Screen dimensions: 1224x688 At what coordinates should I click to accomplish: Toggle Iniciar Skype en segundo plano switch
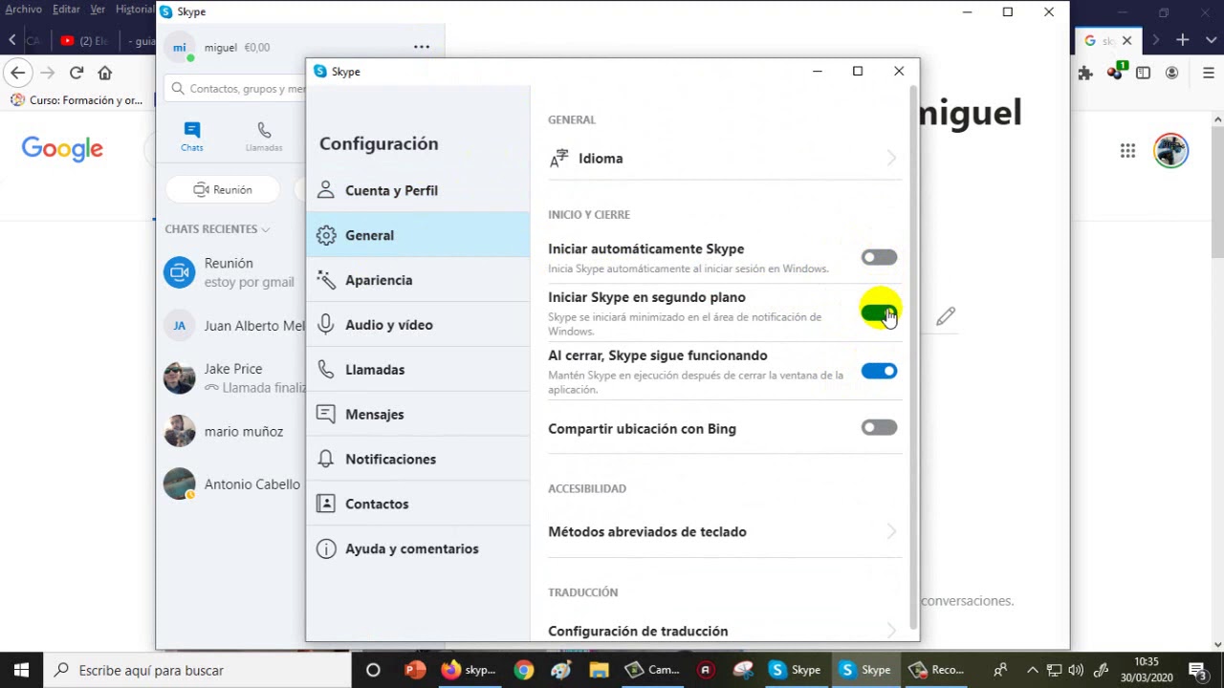point(879,312)
